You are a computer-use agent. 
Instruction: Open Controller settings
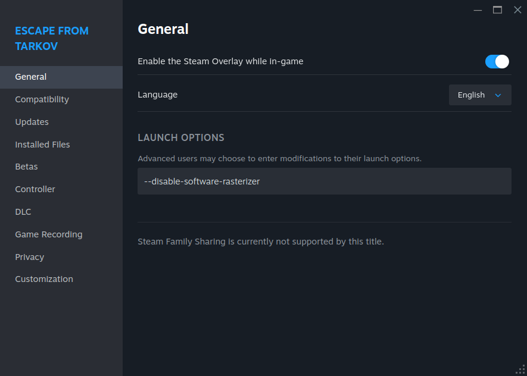tap(35, 189)
